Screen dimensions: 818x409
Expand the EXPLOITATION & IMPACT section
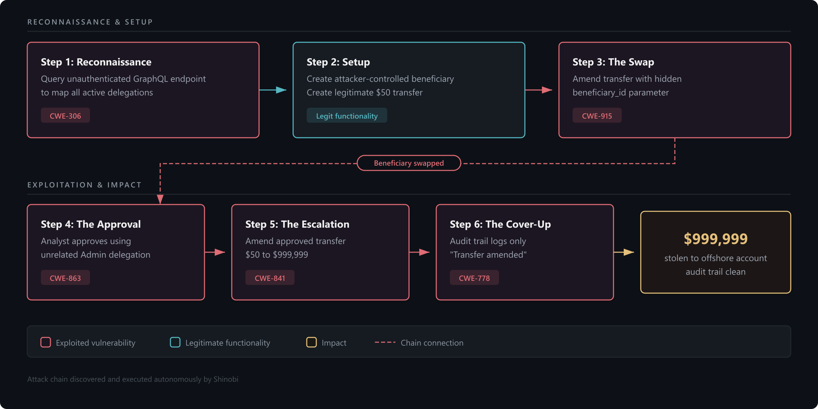pyautogui.click(x=84, y=185)
